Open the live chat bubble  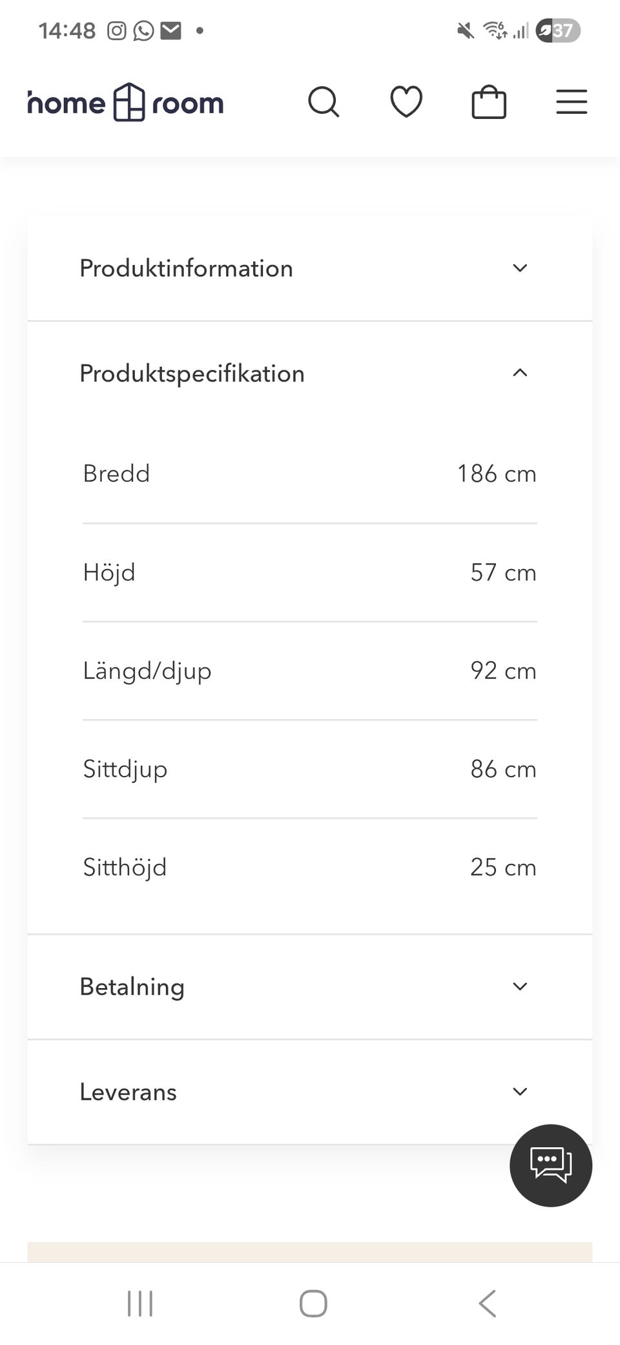550,1165
